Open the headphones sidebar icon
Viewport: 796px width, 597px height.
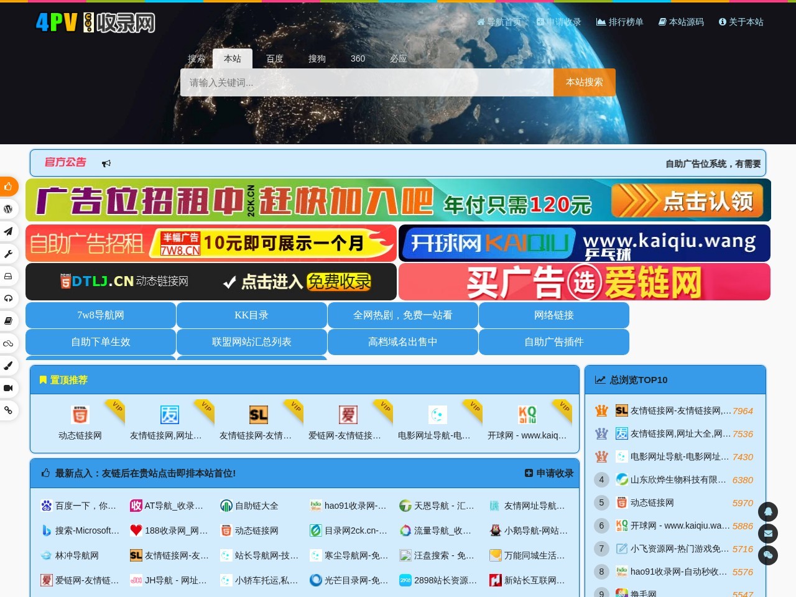coord(8,298)
